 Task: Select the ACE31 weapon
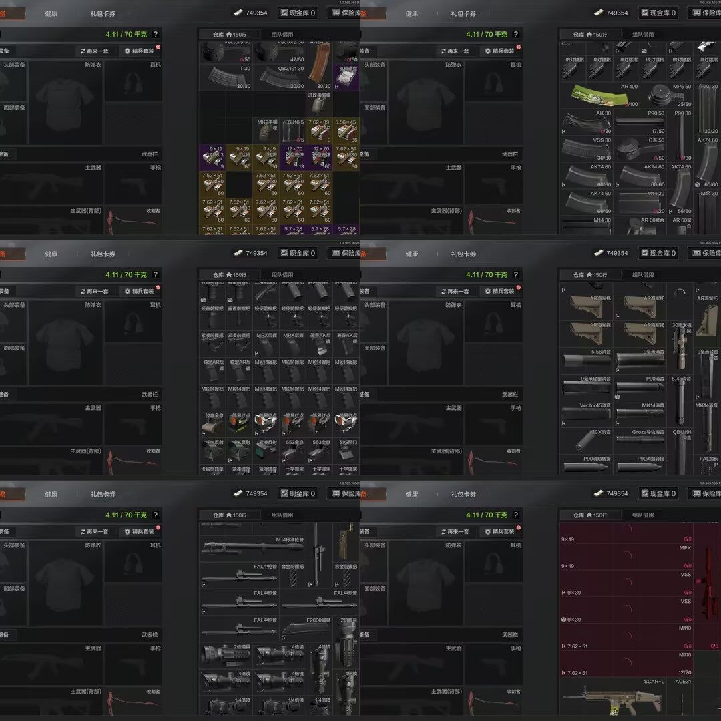(x=680, y=696)
